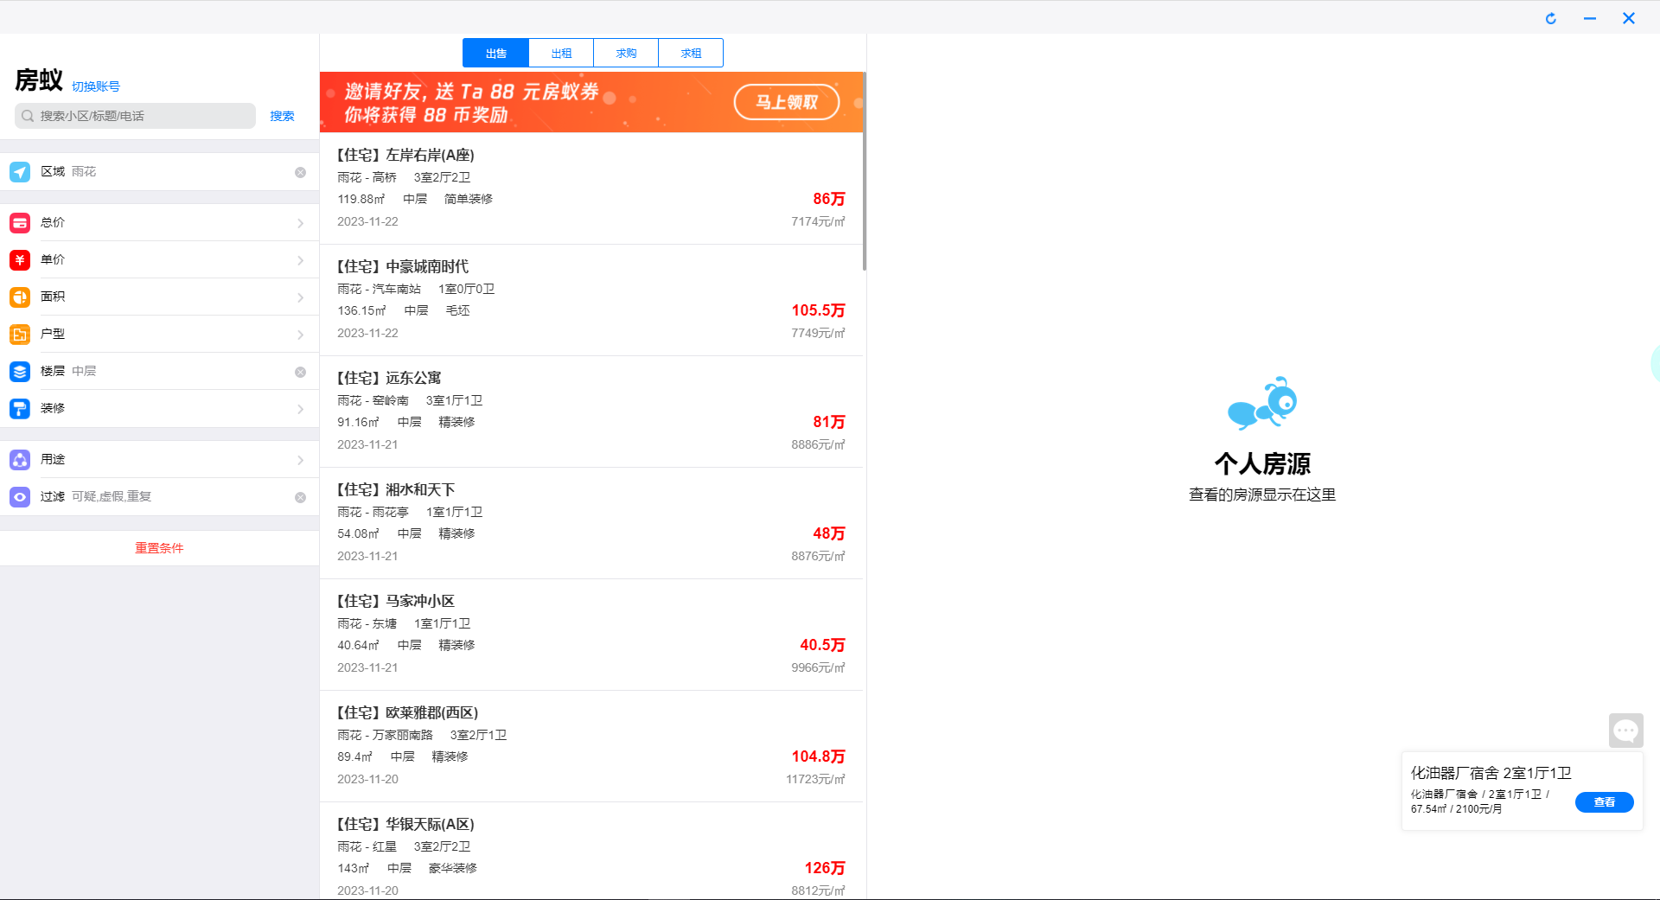Viewport: 1660px width, 900px height.
Task: Click the blue 楼层 layers icon
Action: pyautogui.click(x=20, y=372)
